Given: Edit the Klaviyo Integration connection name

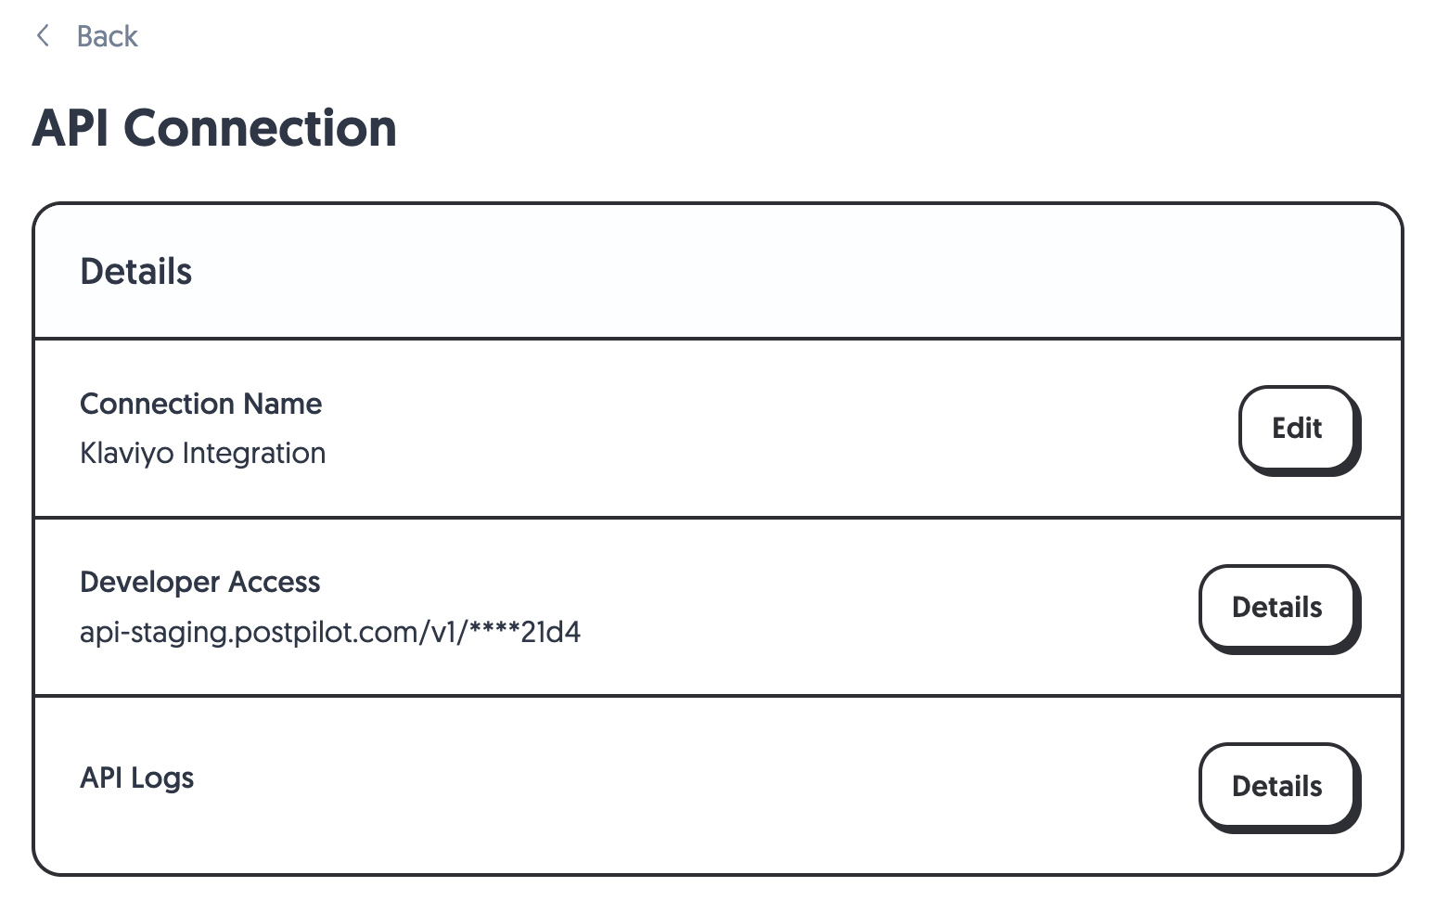Looking at the screenshot, I should 1297,428.
